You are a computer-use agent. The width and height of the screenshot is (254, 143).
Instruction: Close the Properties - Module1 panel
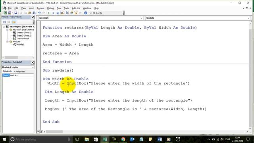click(33, 62)
